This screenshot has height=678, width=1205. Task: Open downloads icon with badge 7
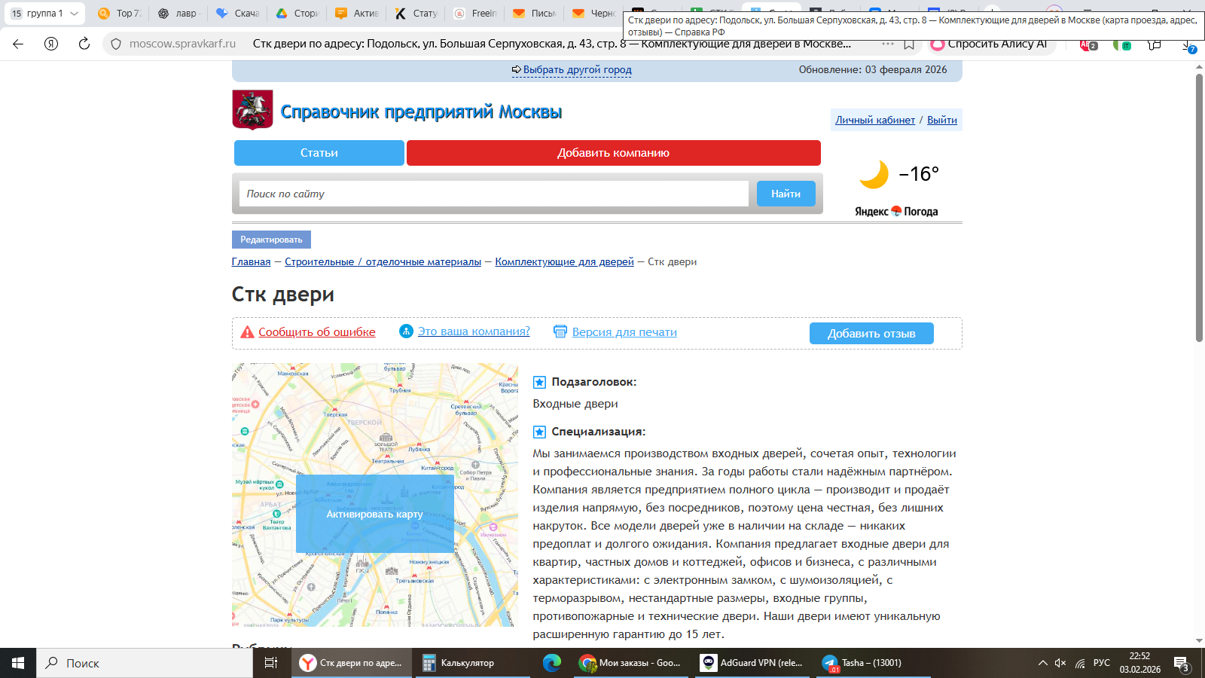(x=1188, y=46)
